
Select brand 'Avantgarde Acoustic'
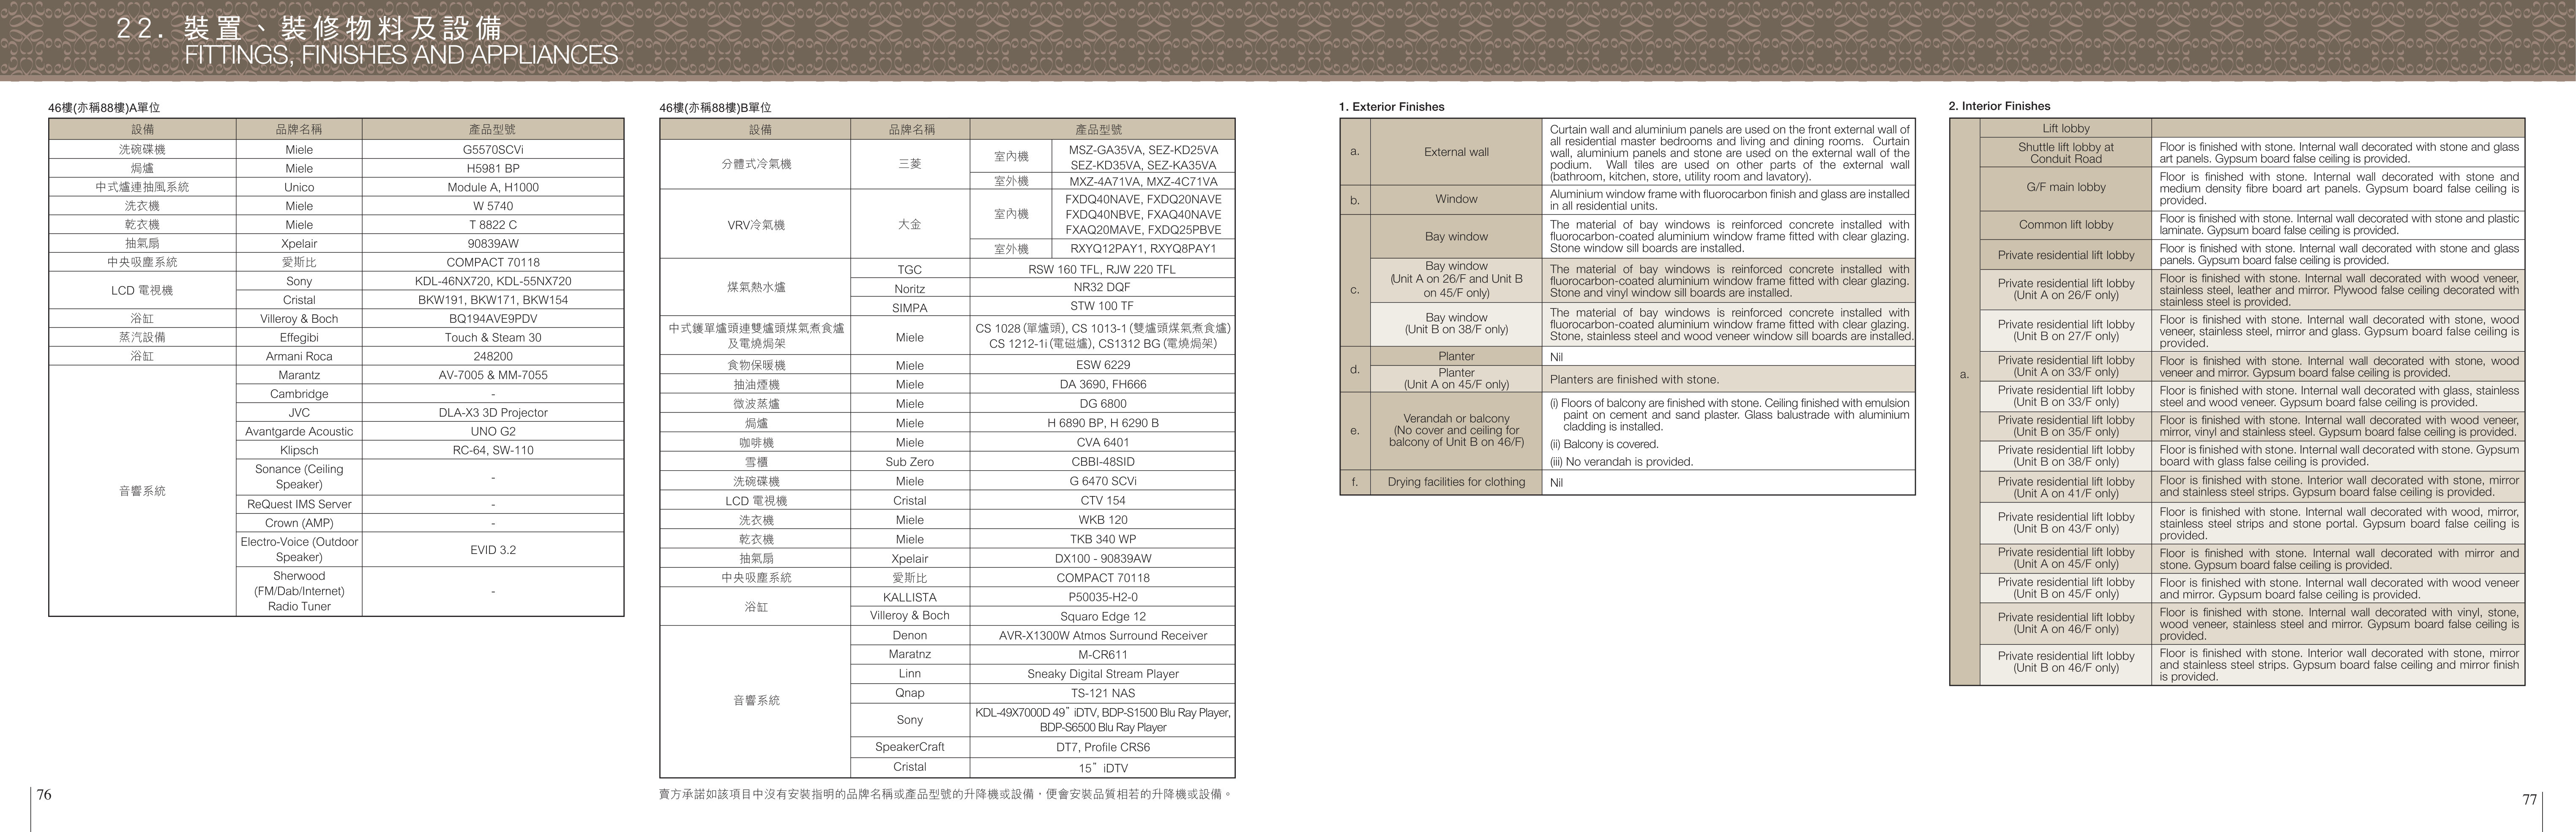[299, 431]
